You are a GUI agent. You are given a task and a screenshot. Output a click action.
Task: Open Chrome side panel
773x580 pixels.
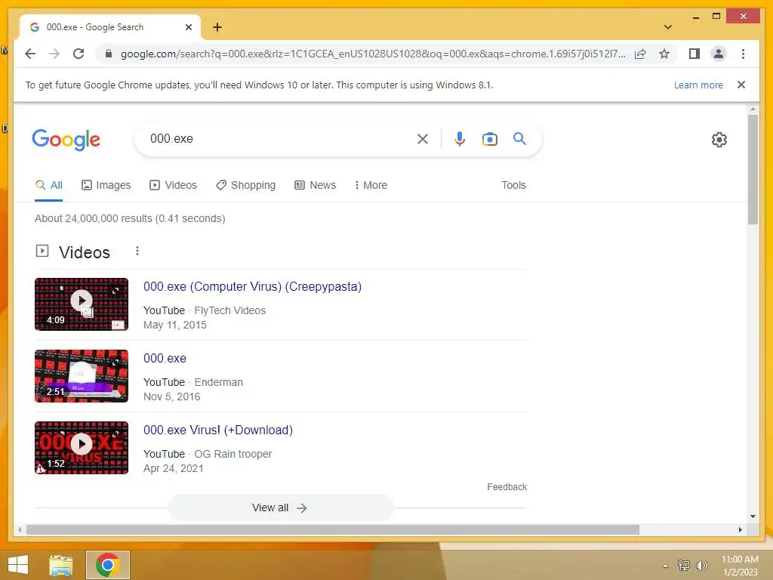pyautogui.click(x=694, y=54)
